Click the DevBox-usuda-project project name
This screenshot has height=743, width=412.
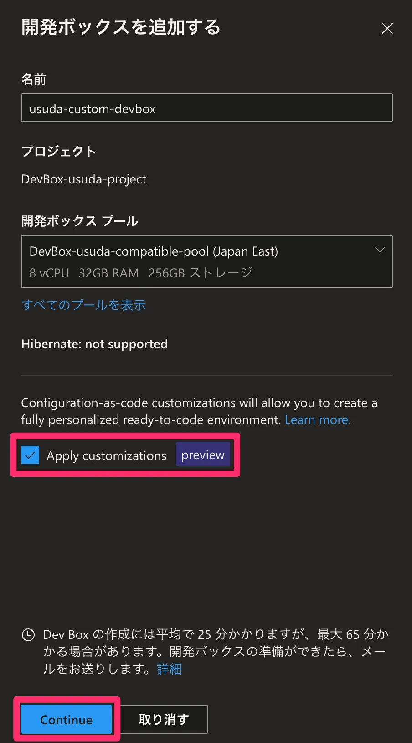[x=84, y=179]
